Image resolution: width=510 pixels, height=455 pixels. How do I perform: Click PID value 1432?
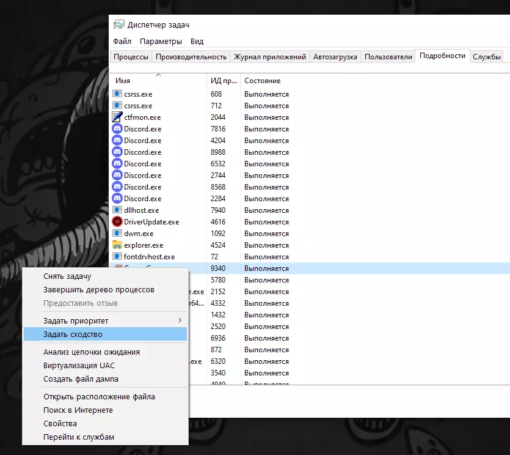pyautogui.click(x=218, y=314)
